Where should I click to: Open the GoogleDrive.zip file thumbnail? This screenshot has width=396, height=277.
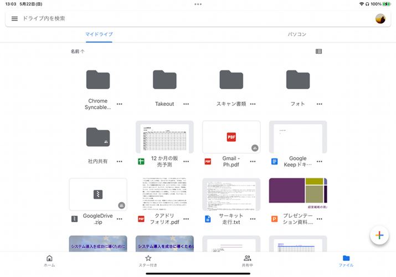click(x=98, y=194)
